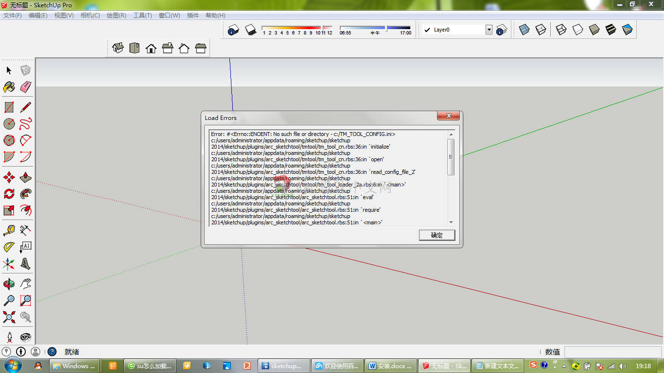The image size is (664, 373).
Task: Open the Shadow Settings icon
Action: [233, 30]
